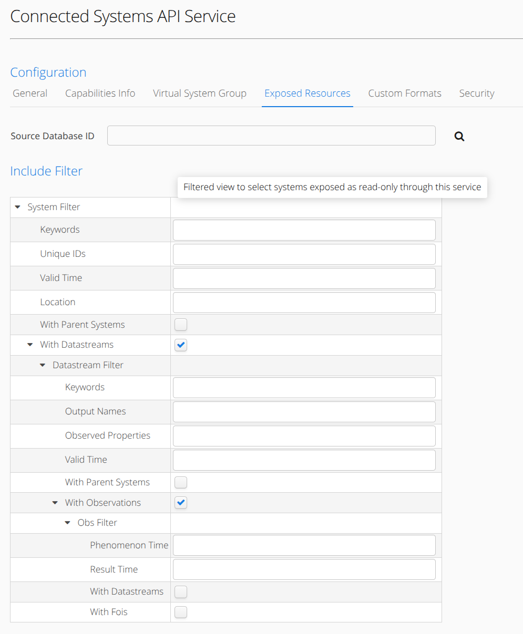Open the Virtual System Group tab
This screenshot has width=523, height=634.
[x=200, y=93]
